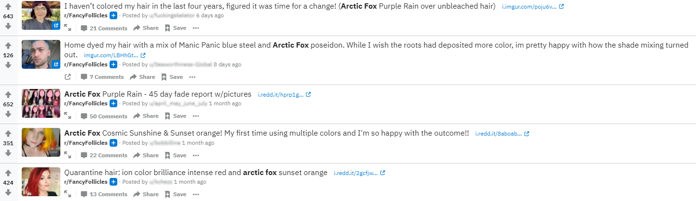Image resolution: width=696 pixels, height=201 pixels.
Task: Expand the Cosmic Sunshine post preview
Action: coord(68,155)
